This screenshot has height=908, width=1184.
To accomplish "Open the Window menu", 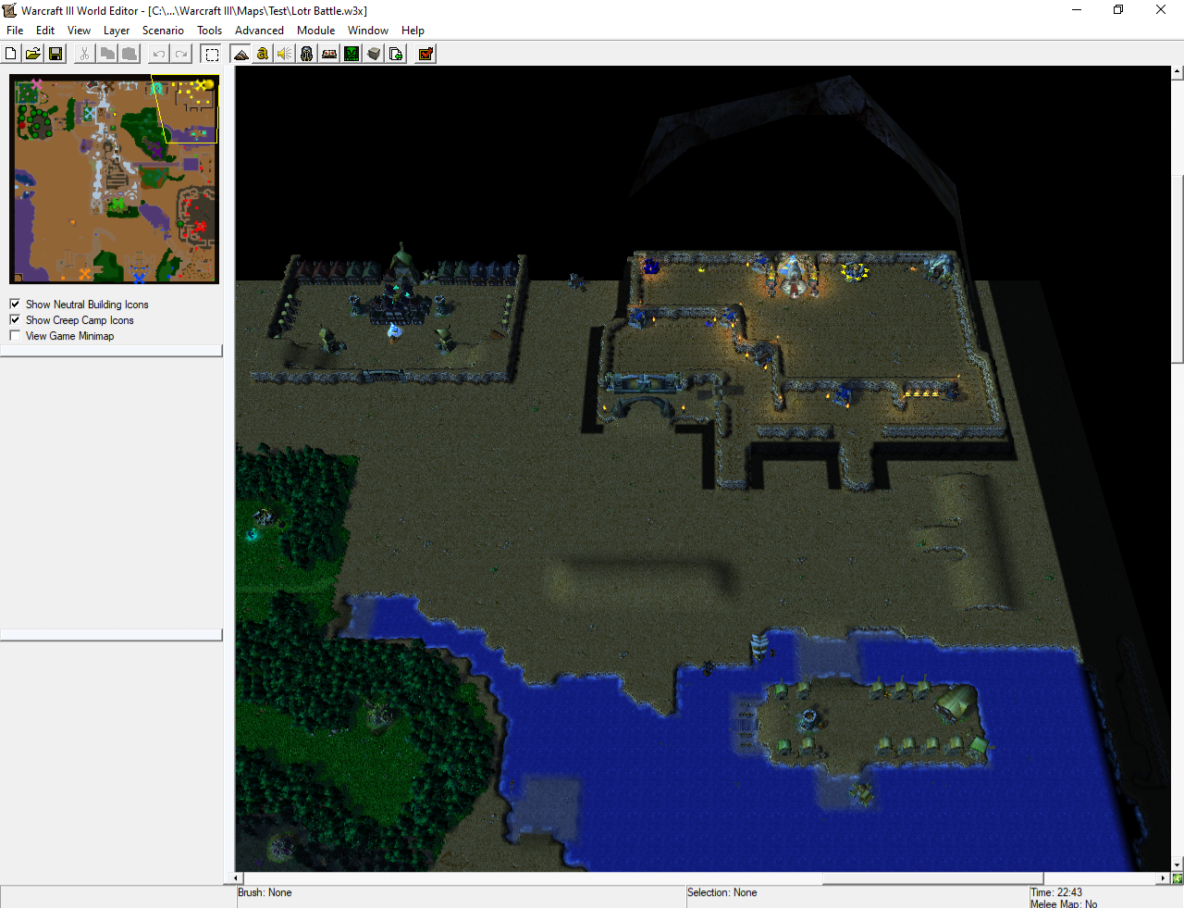I will click(368, 31).
